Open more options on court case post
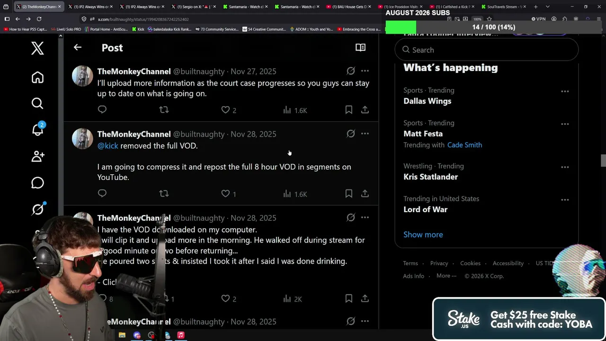This screenshot has height=341, width=606. point(365,71)
